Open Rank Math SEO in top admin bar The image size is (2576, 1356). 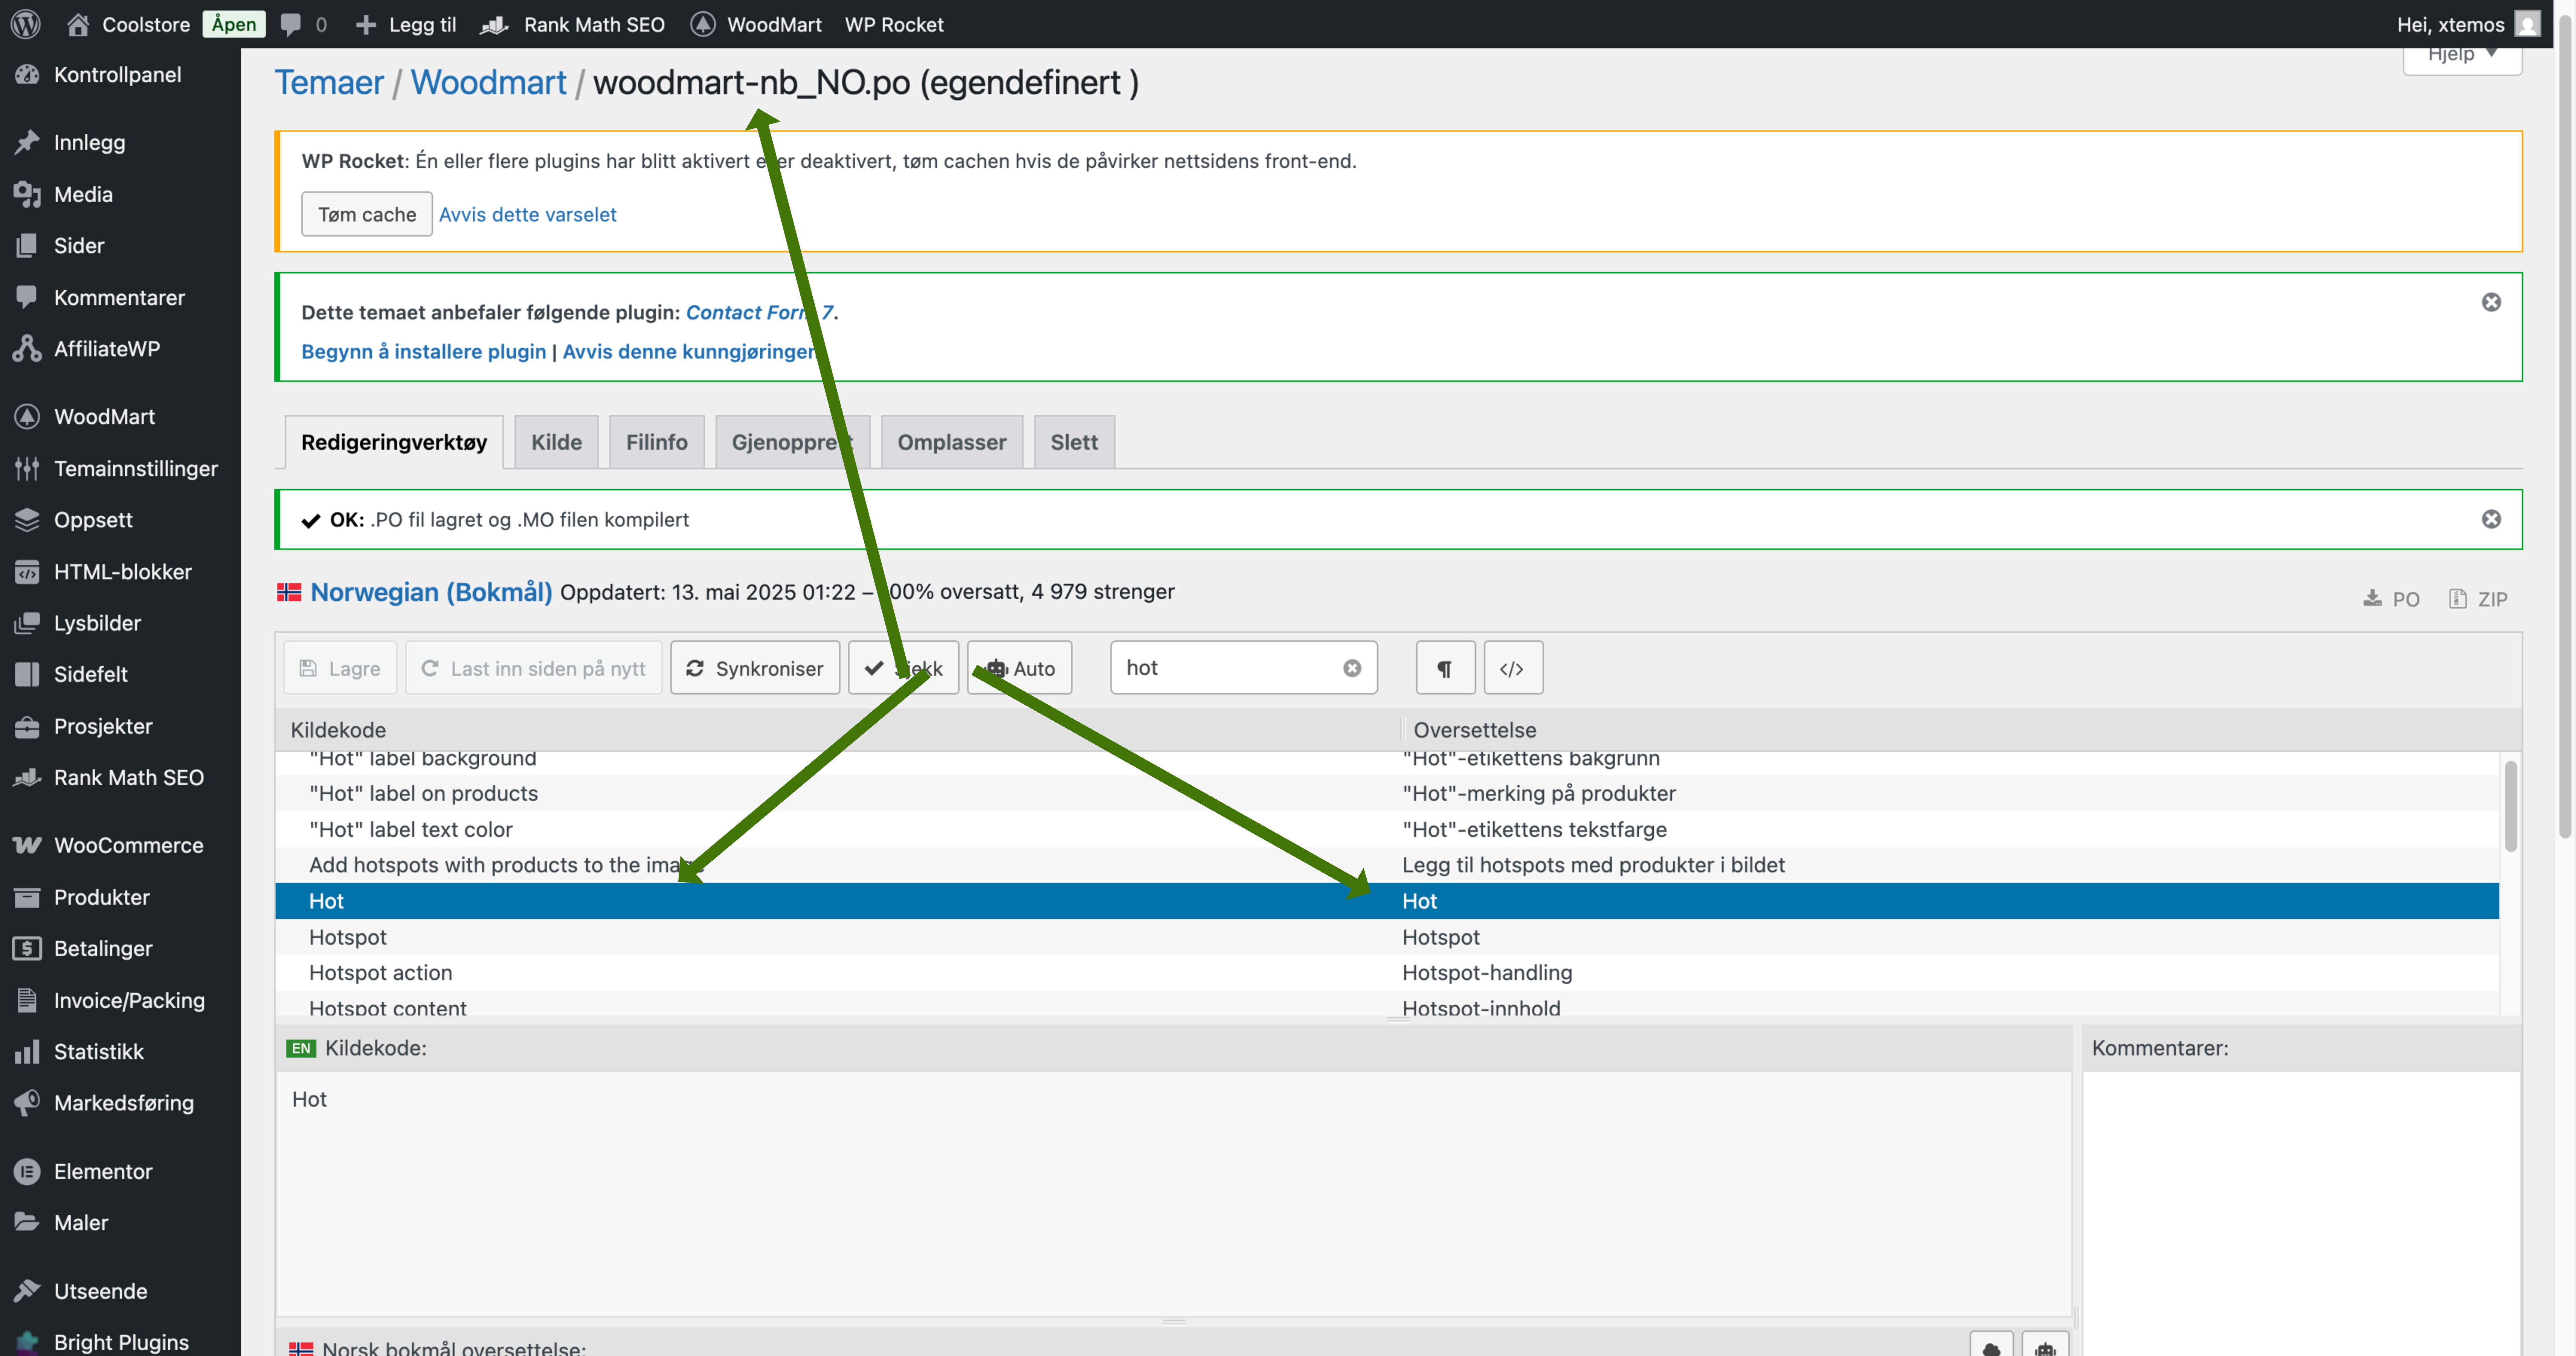point(573,24)
